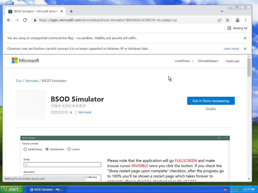This screenshot has height=193, width=258.
Task: Click the scrollbar up arrow
Action: [x=249, y=57]
